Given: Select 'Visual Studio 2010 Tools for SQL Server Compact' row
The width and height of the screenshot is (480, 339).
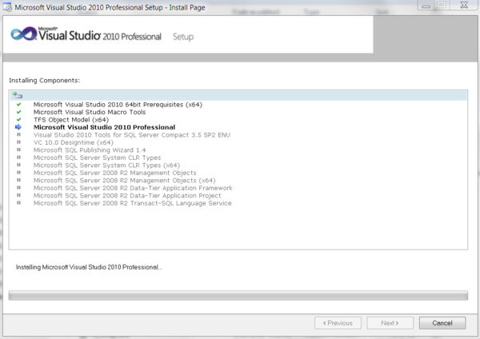Looking at the screenshot, I should 132,135.
